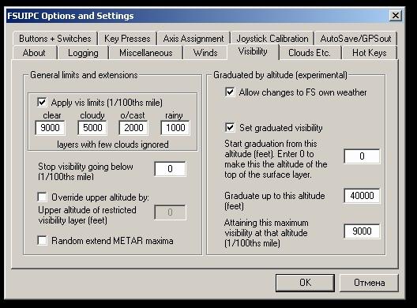The height and width of the screenshot is (308, 417).
Task: Select the AutoSave/GPSout tab
Action: point(355,39)
